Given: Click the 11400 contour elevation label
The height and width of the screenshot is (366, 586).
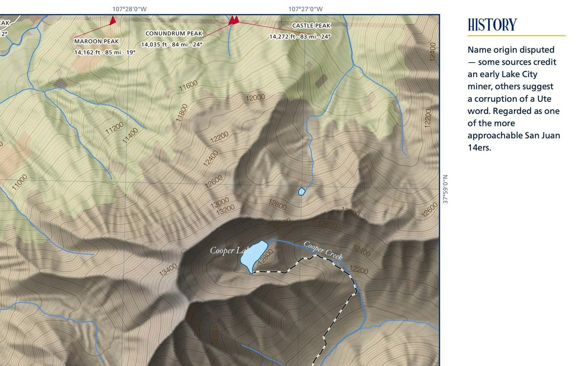Looking at the screenshot, I should 130,135.
